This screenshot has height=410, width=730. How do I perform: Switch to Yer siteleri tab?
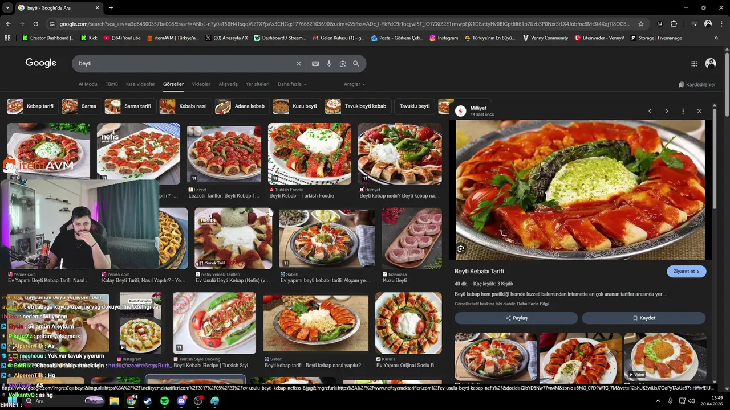tap(257, 84)
